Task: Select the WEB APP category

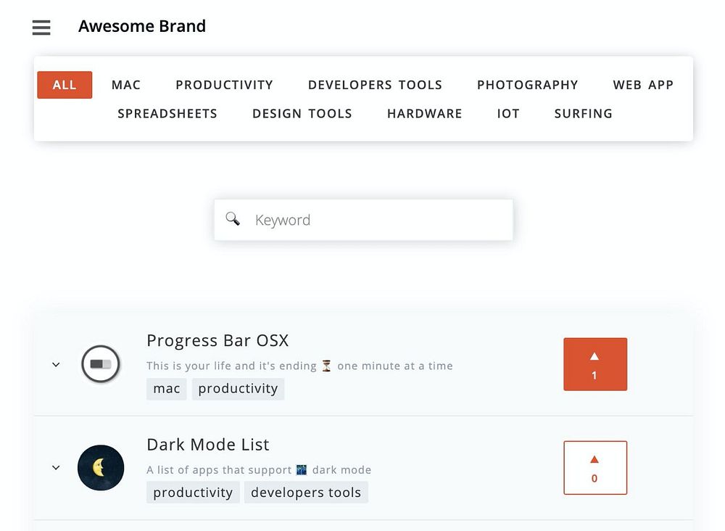Action: (x=643, y=85)
